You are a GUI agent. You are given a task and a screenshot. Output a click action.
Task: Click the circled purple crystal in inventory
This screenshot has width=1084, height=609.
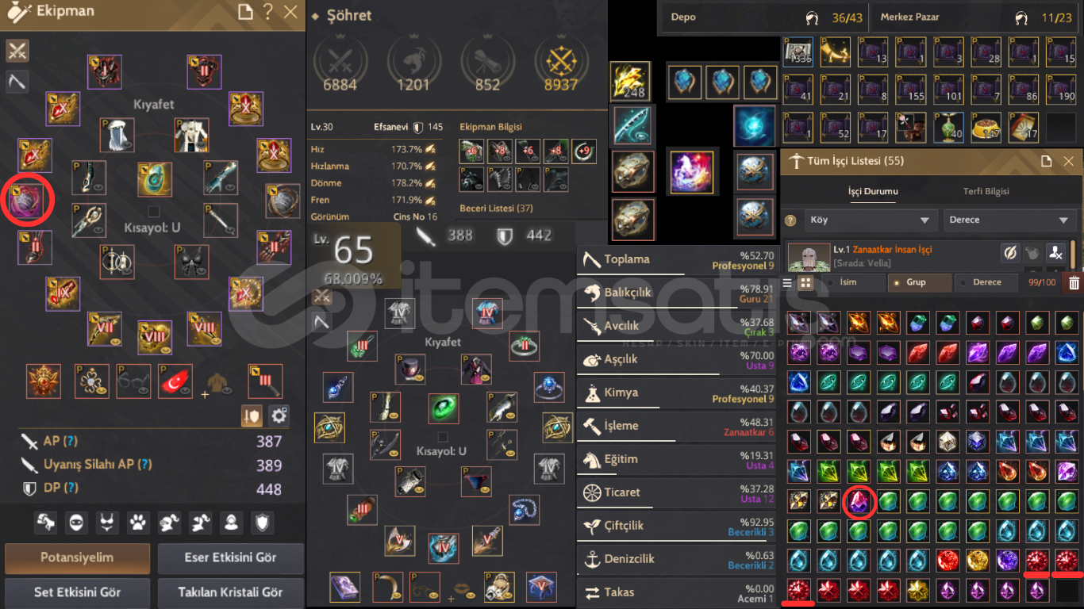(x=859, y=502)
